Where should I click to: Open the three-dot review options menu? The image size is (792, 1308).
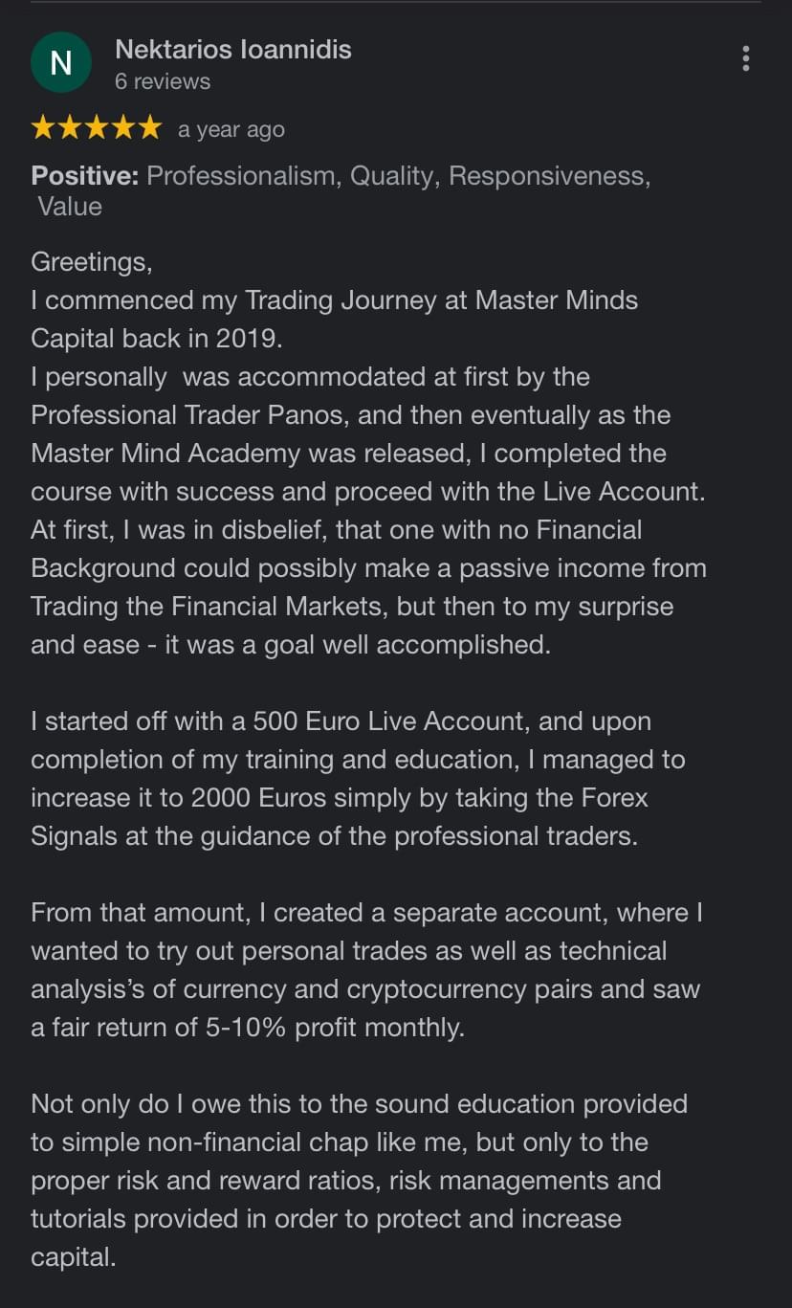(x=745, y=58)
